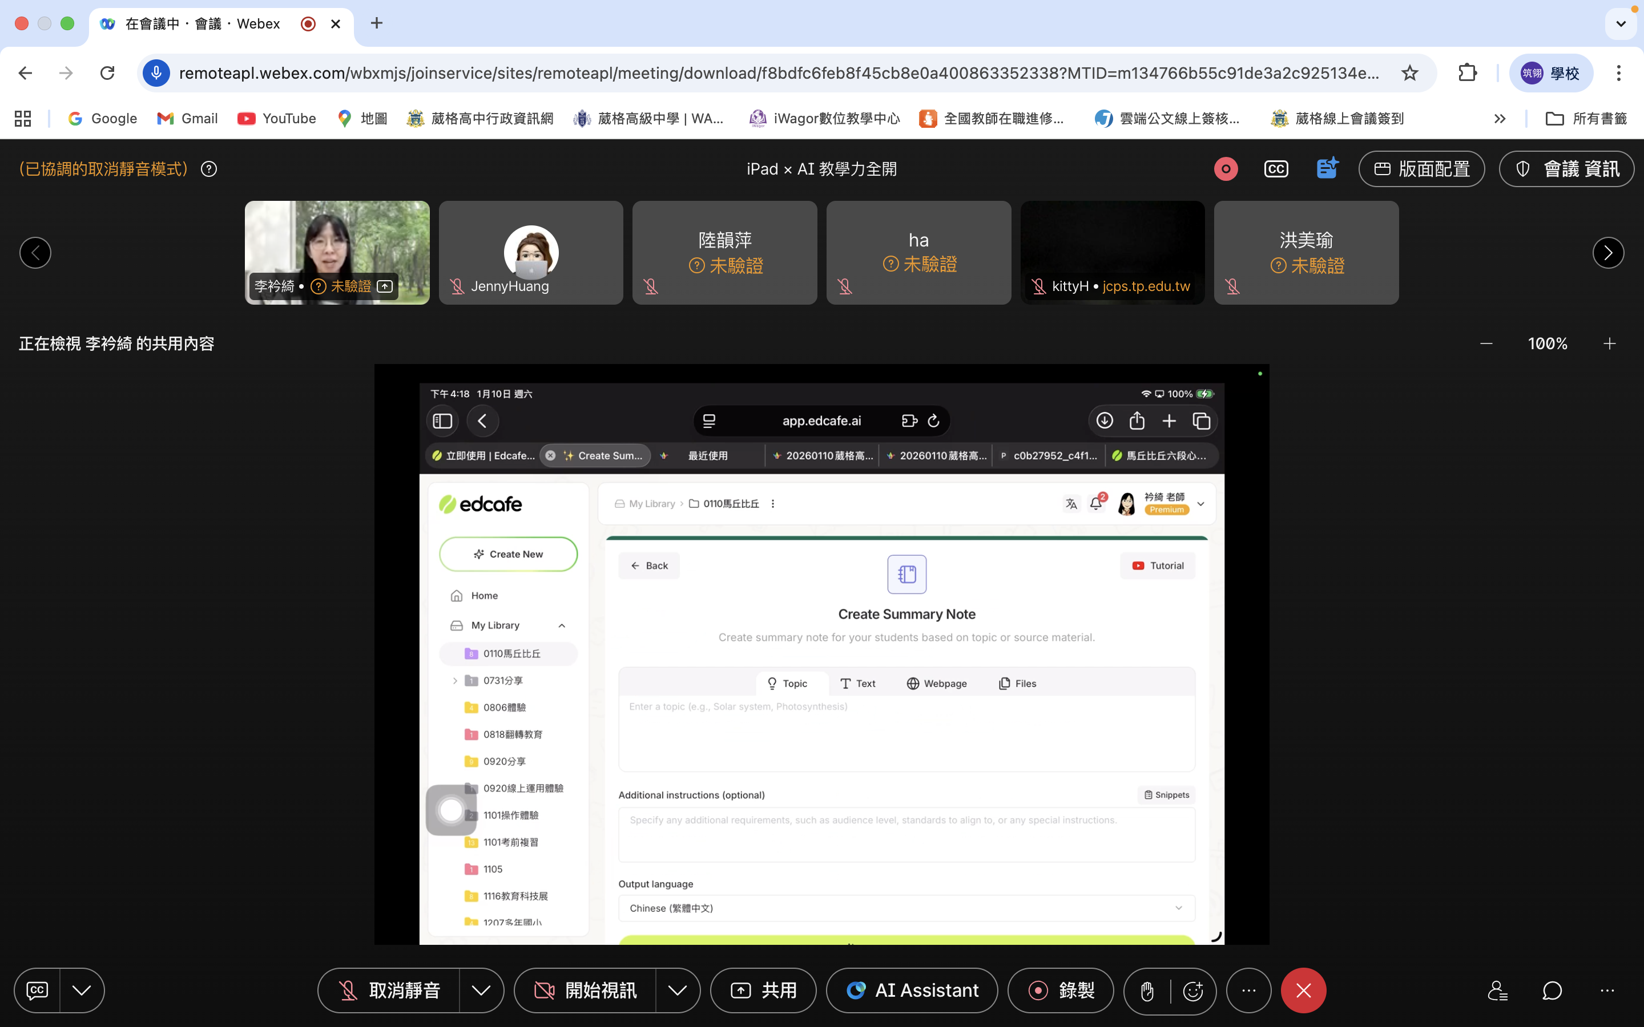The width and height of the screenshot is (1644, 1027).
Task: Open the chat bubble icon
Action: pos(1552,991)
